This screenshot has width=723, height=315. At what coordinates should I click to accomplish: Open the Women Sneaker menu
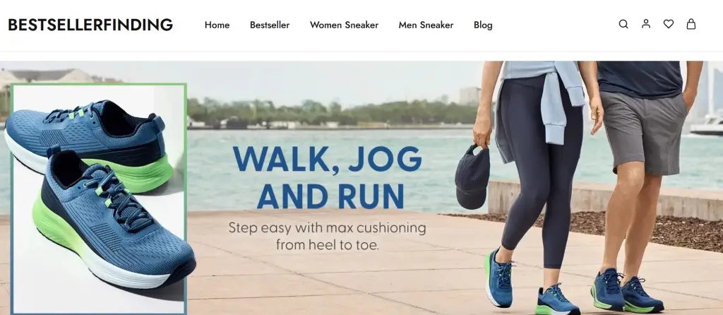click(344, 25)
